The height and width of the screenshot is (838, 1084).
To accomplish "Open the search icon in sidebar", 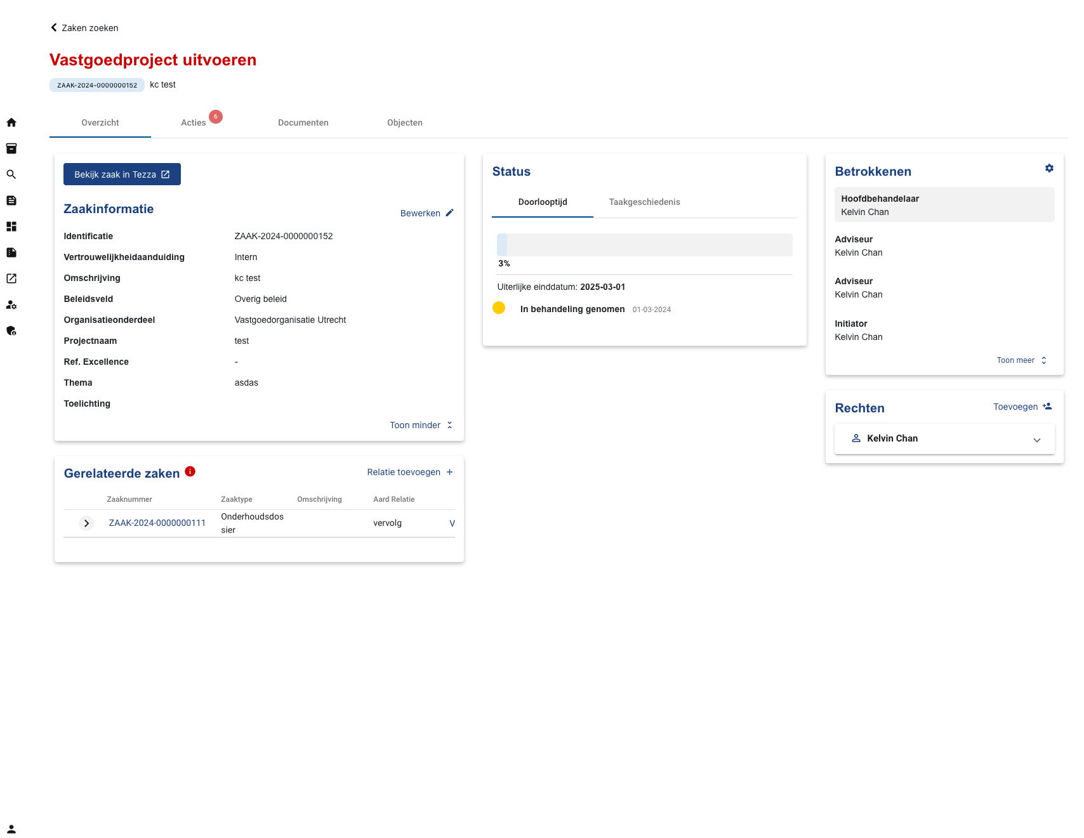I will click(x=11, y=174).
